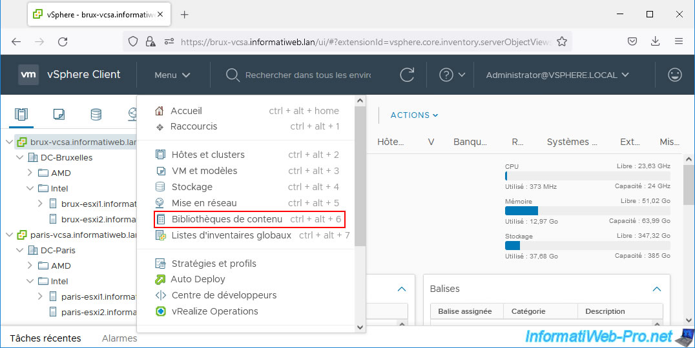Expand the AMD folder under DC-Bruxelles

30,173
